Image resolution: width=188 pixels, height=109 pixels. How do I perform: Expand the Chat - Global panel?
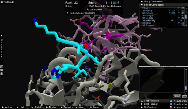[x=142, y=104]
